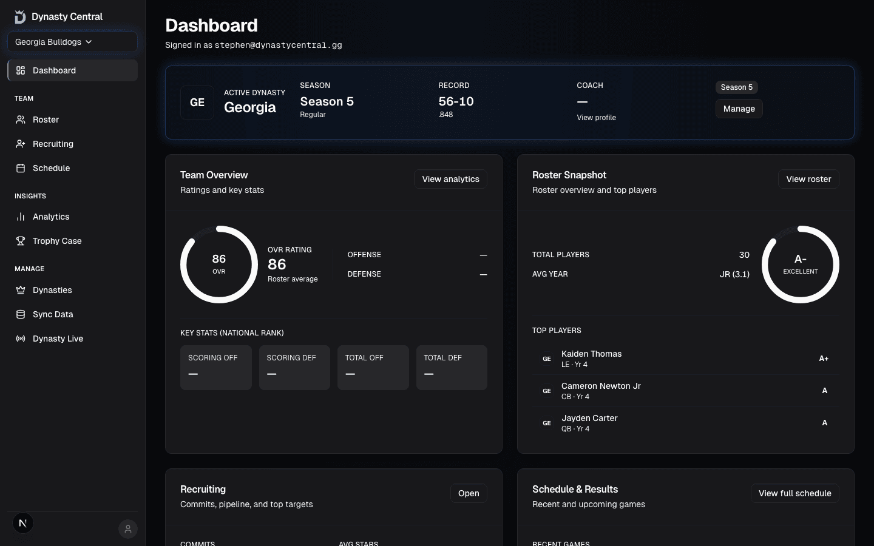The width and height of the screenshot is (874, 546).
Task: Click the GE badge beside Jayden Carter
Action: 547,423
